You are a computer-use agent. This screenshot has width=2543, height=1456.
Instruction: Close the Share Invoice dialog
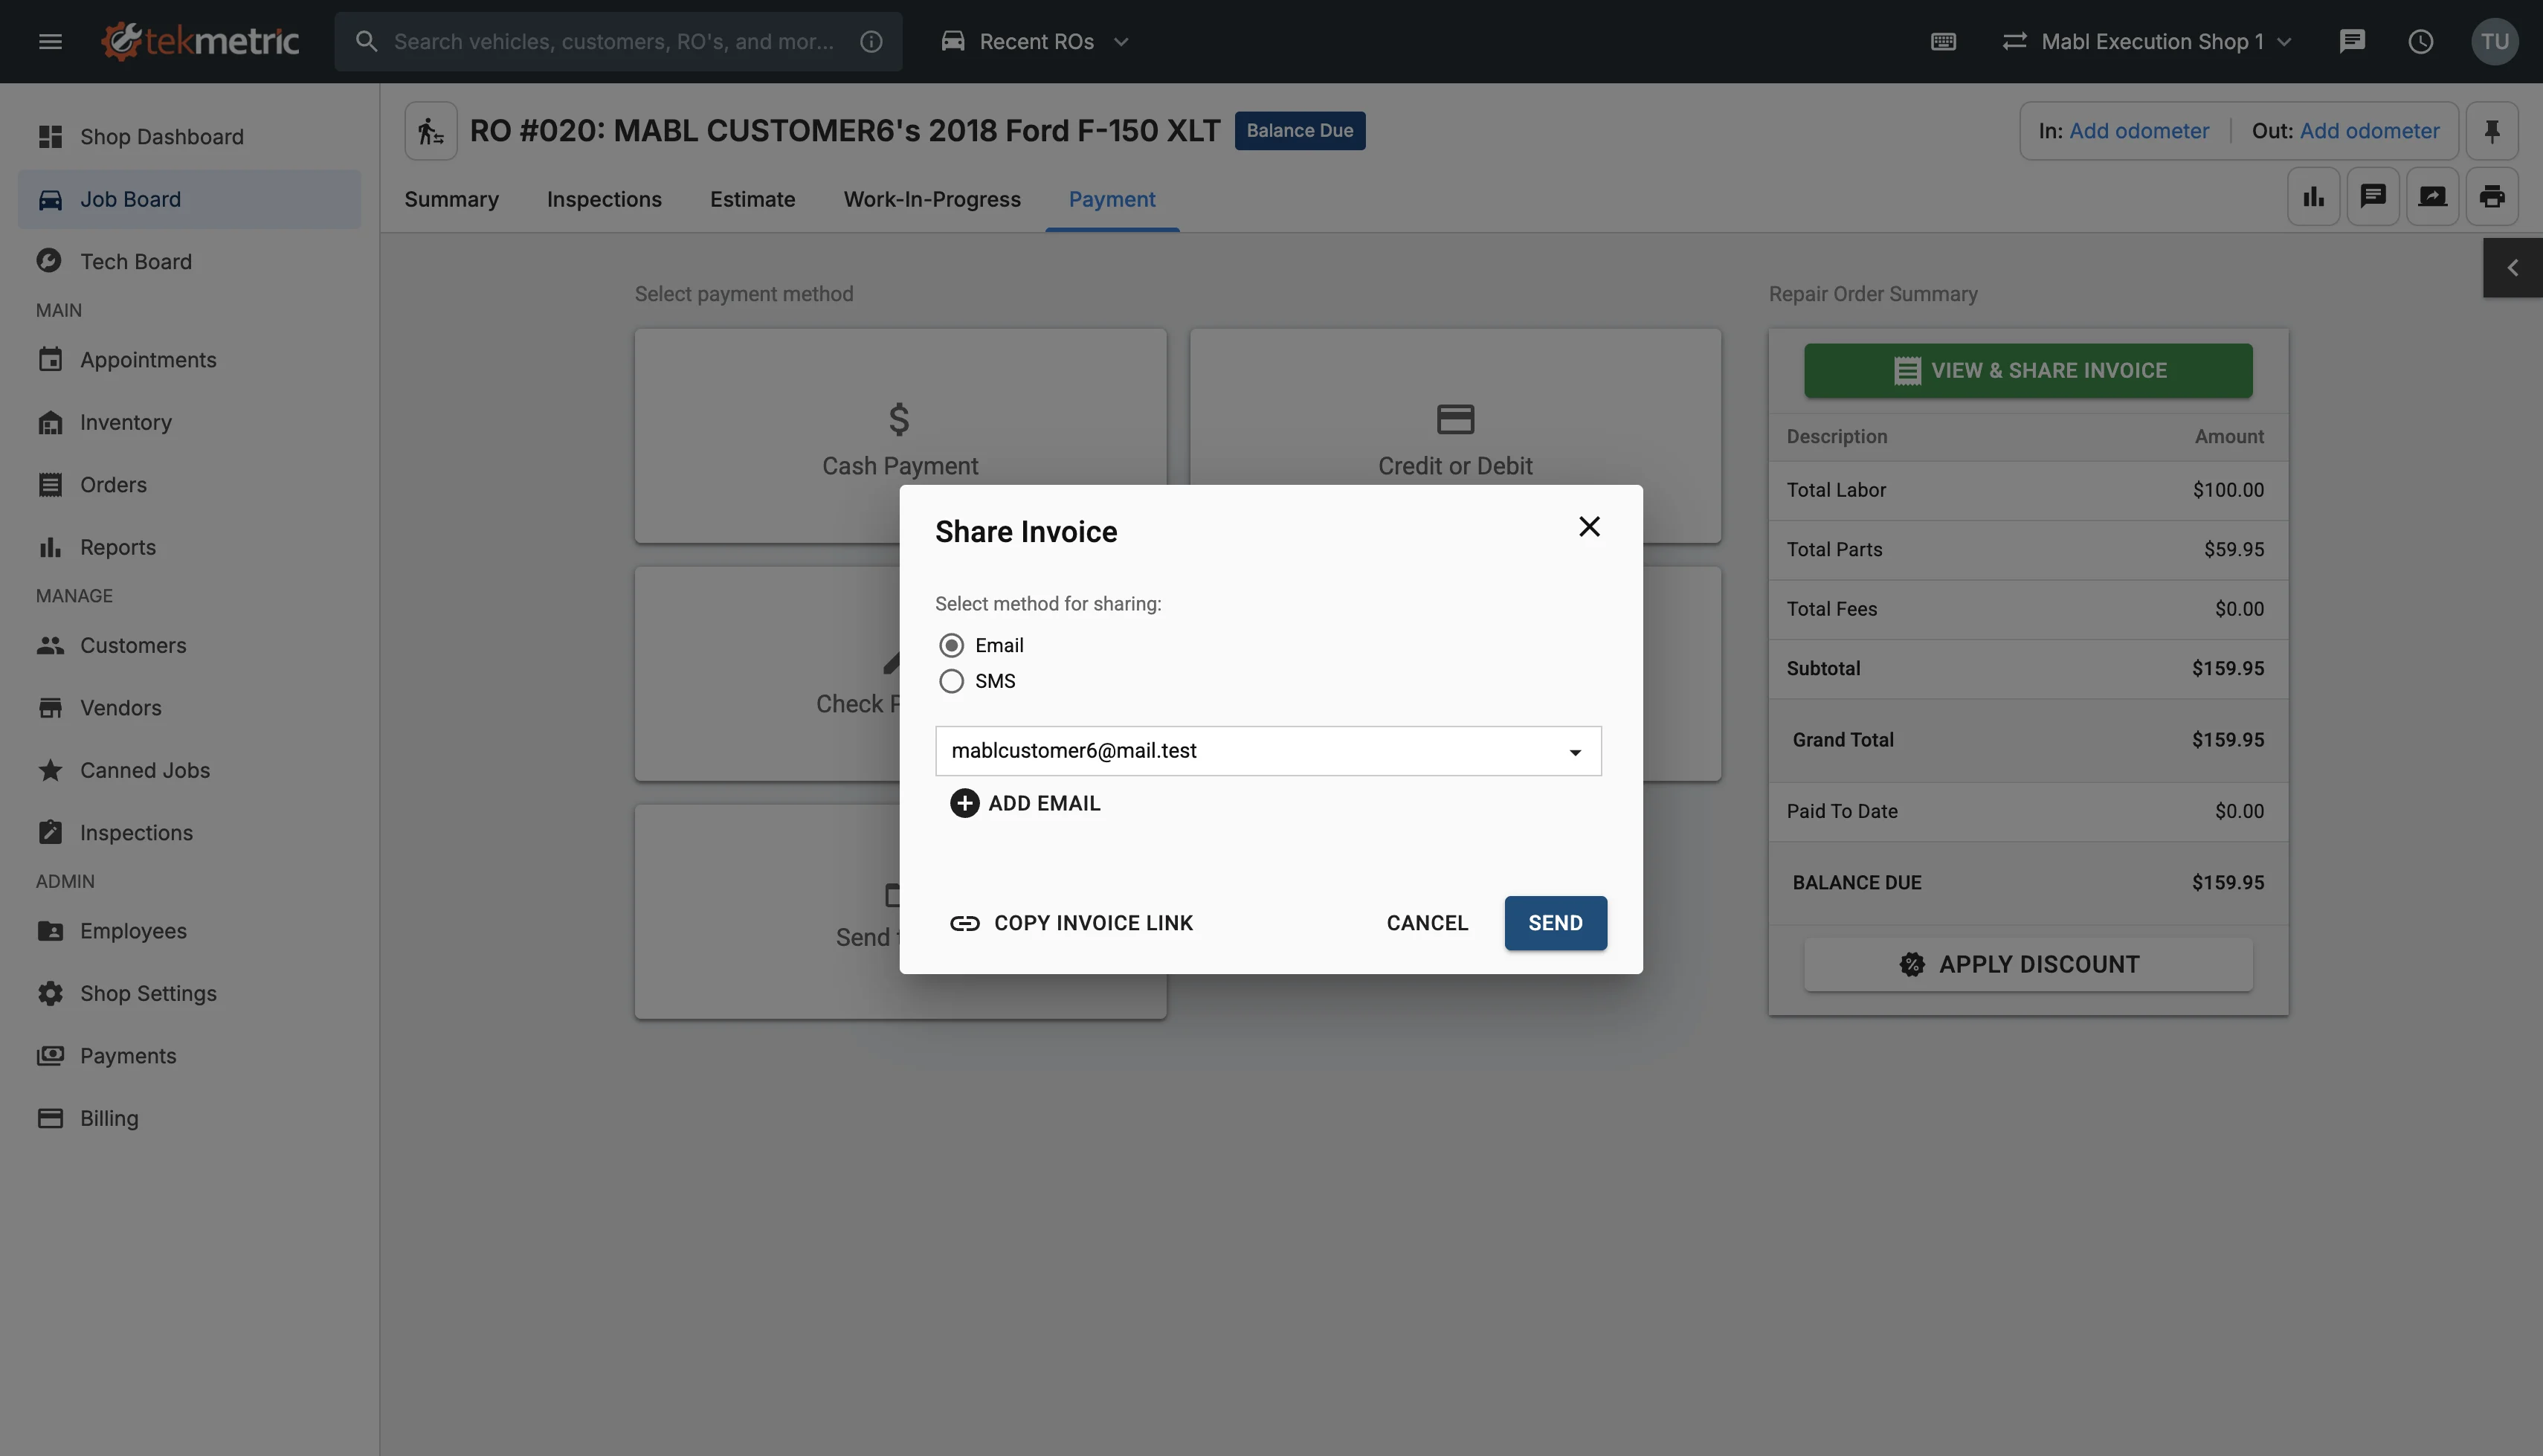tap(1588, 527)
